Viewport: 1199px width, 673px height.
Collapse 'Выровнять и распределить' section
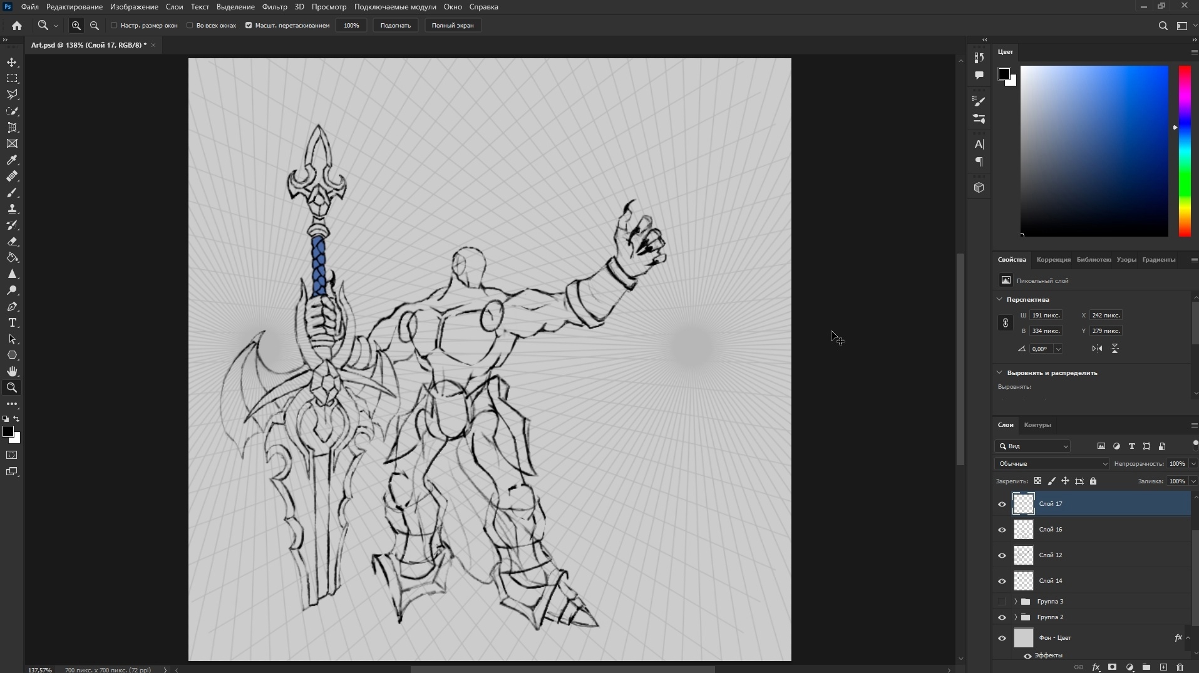[x=999, y=372]
